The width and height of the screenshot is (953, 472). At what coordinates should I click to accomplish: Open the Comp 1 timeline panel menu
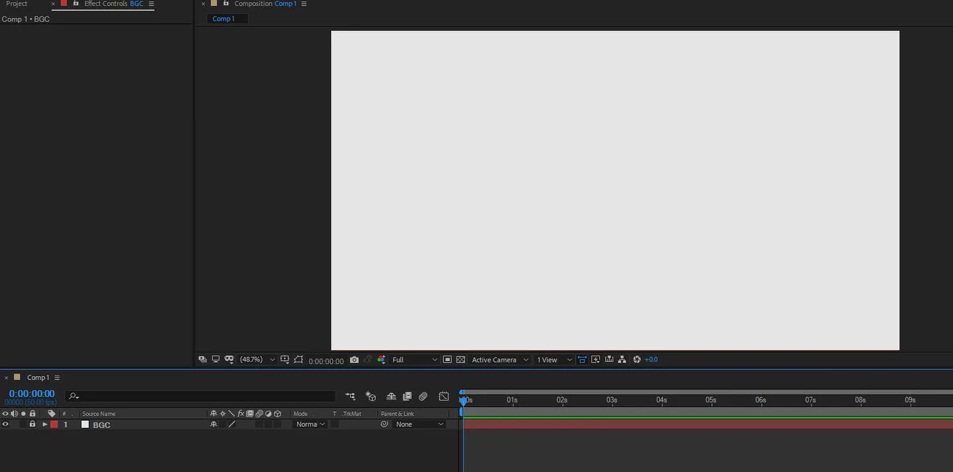click(57, 377)
